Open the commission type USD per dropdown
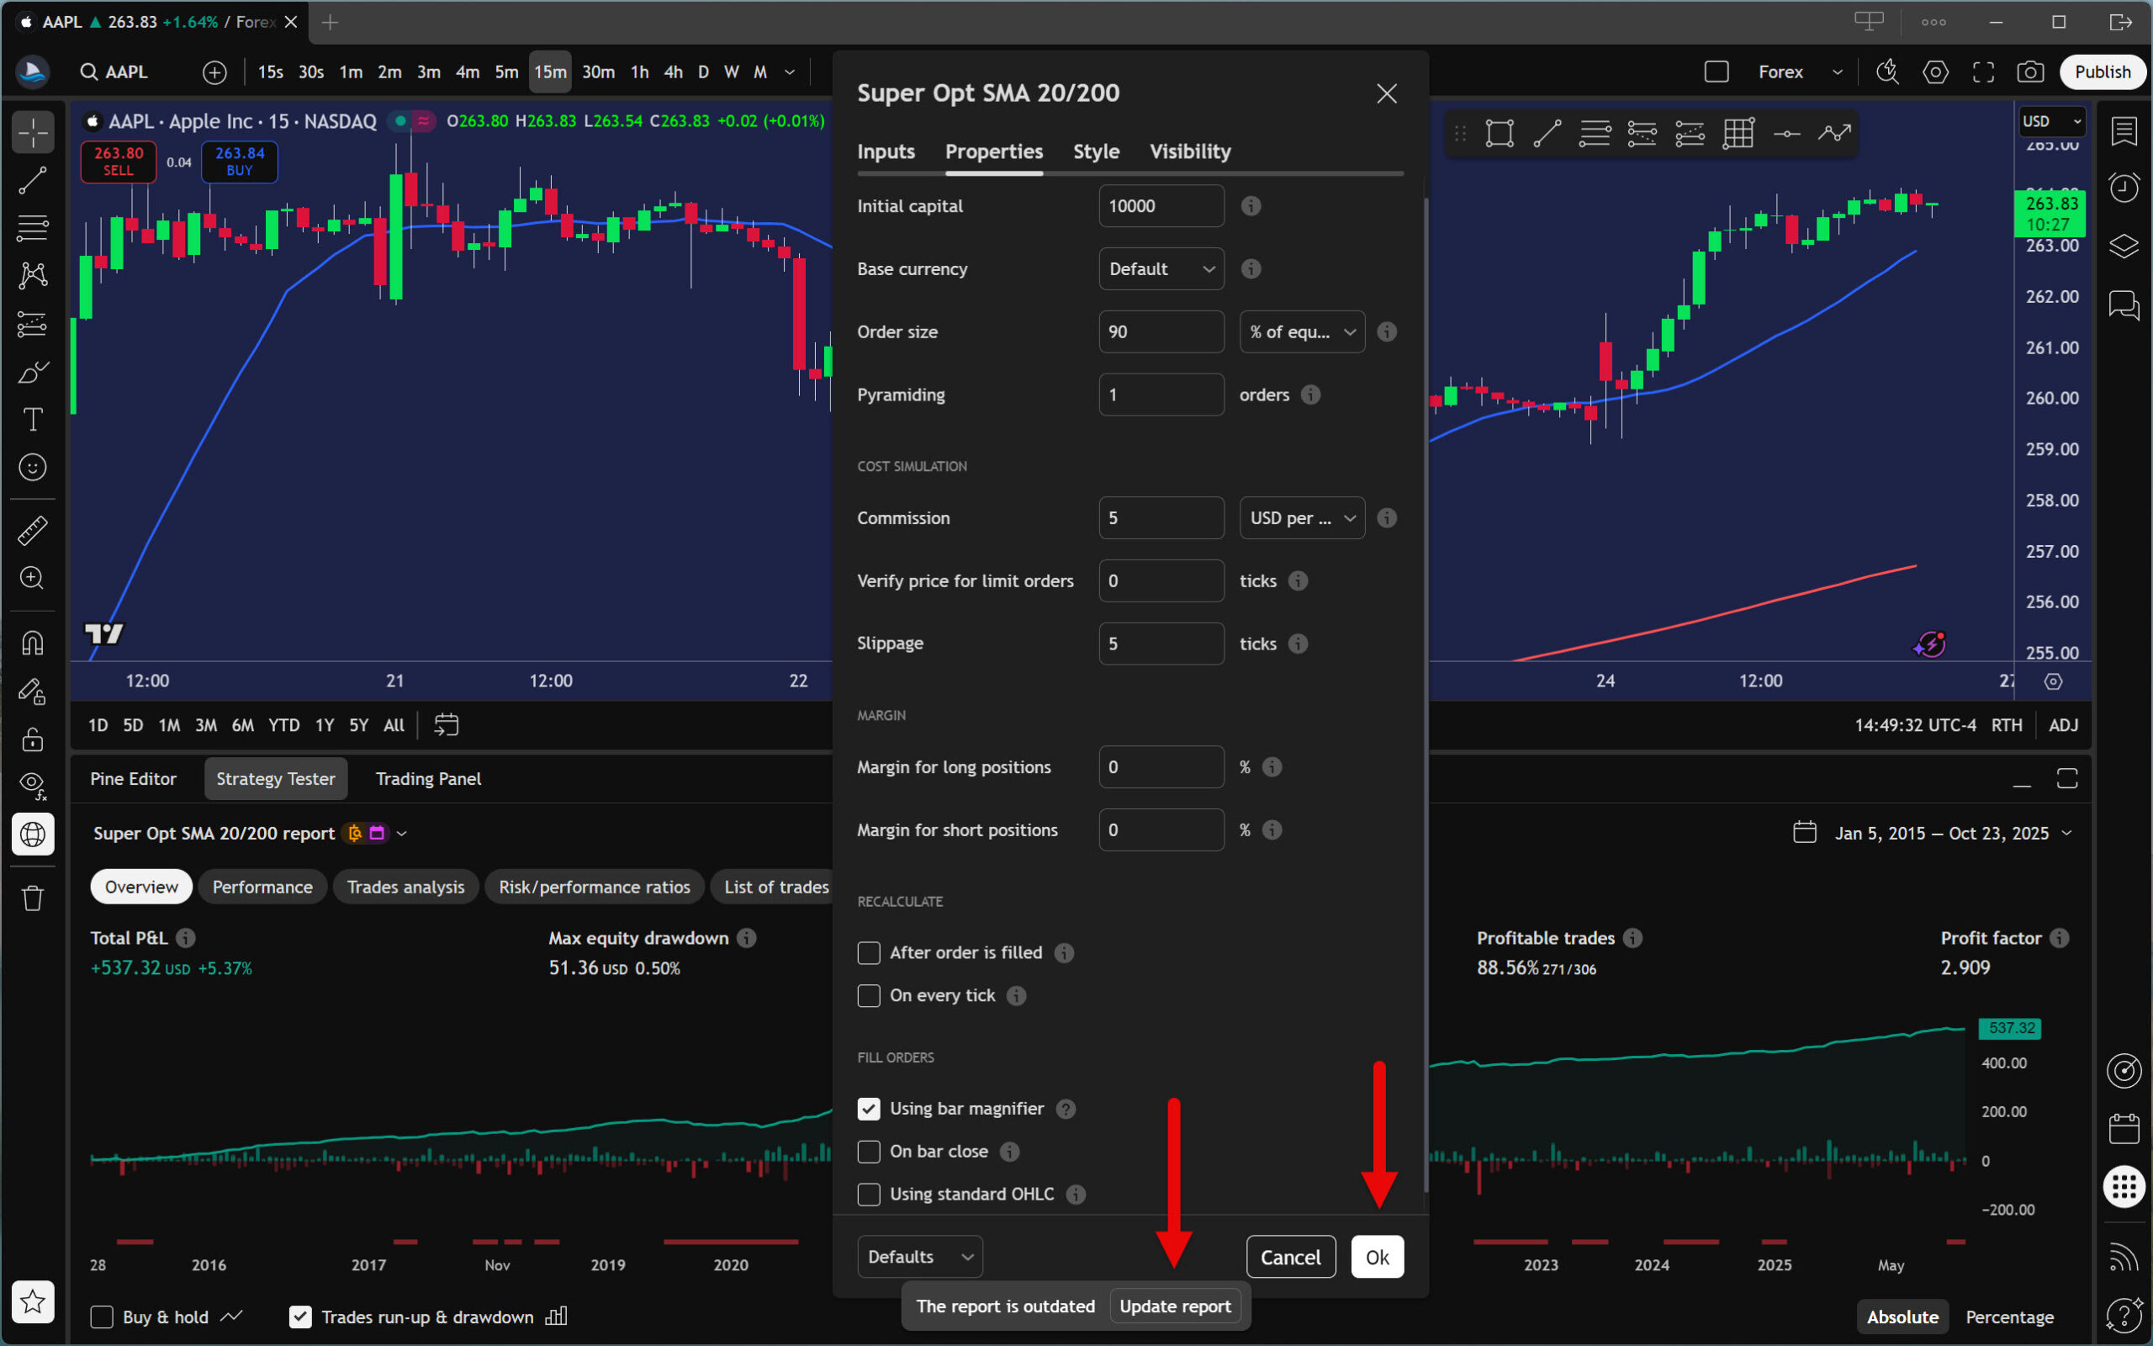This screenshot has height=1346, width=2153. (1302, 518)
